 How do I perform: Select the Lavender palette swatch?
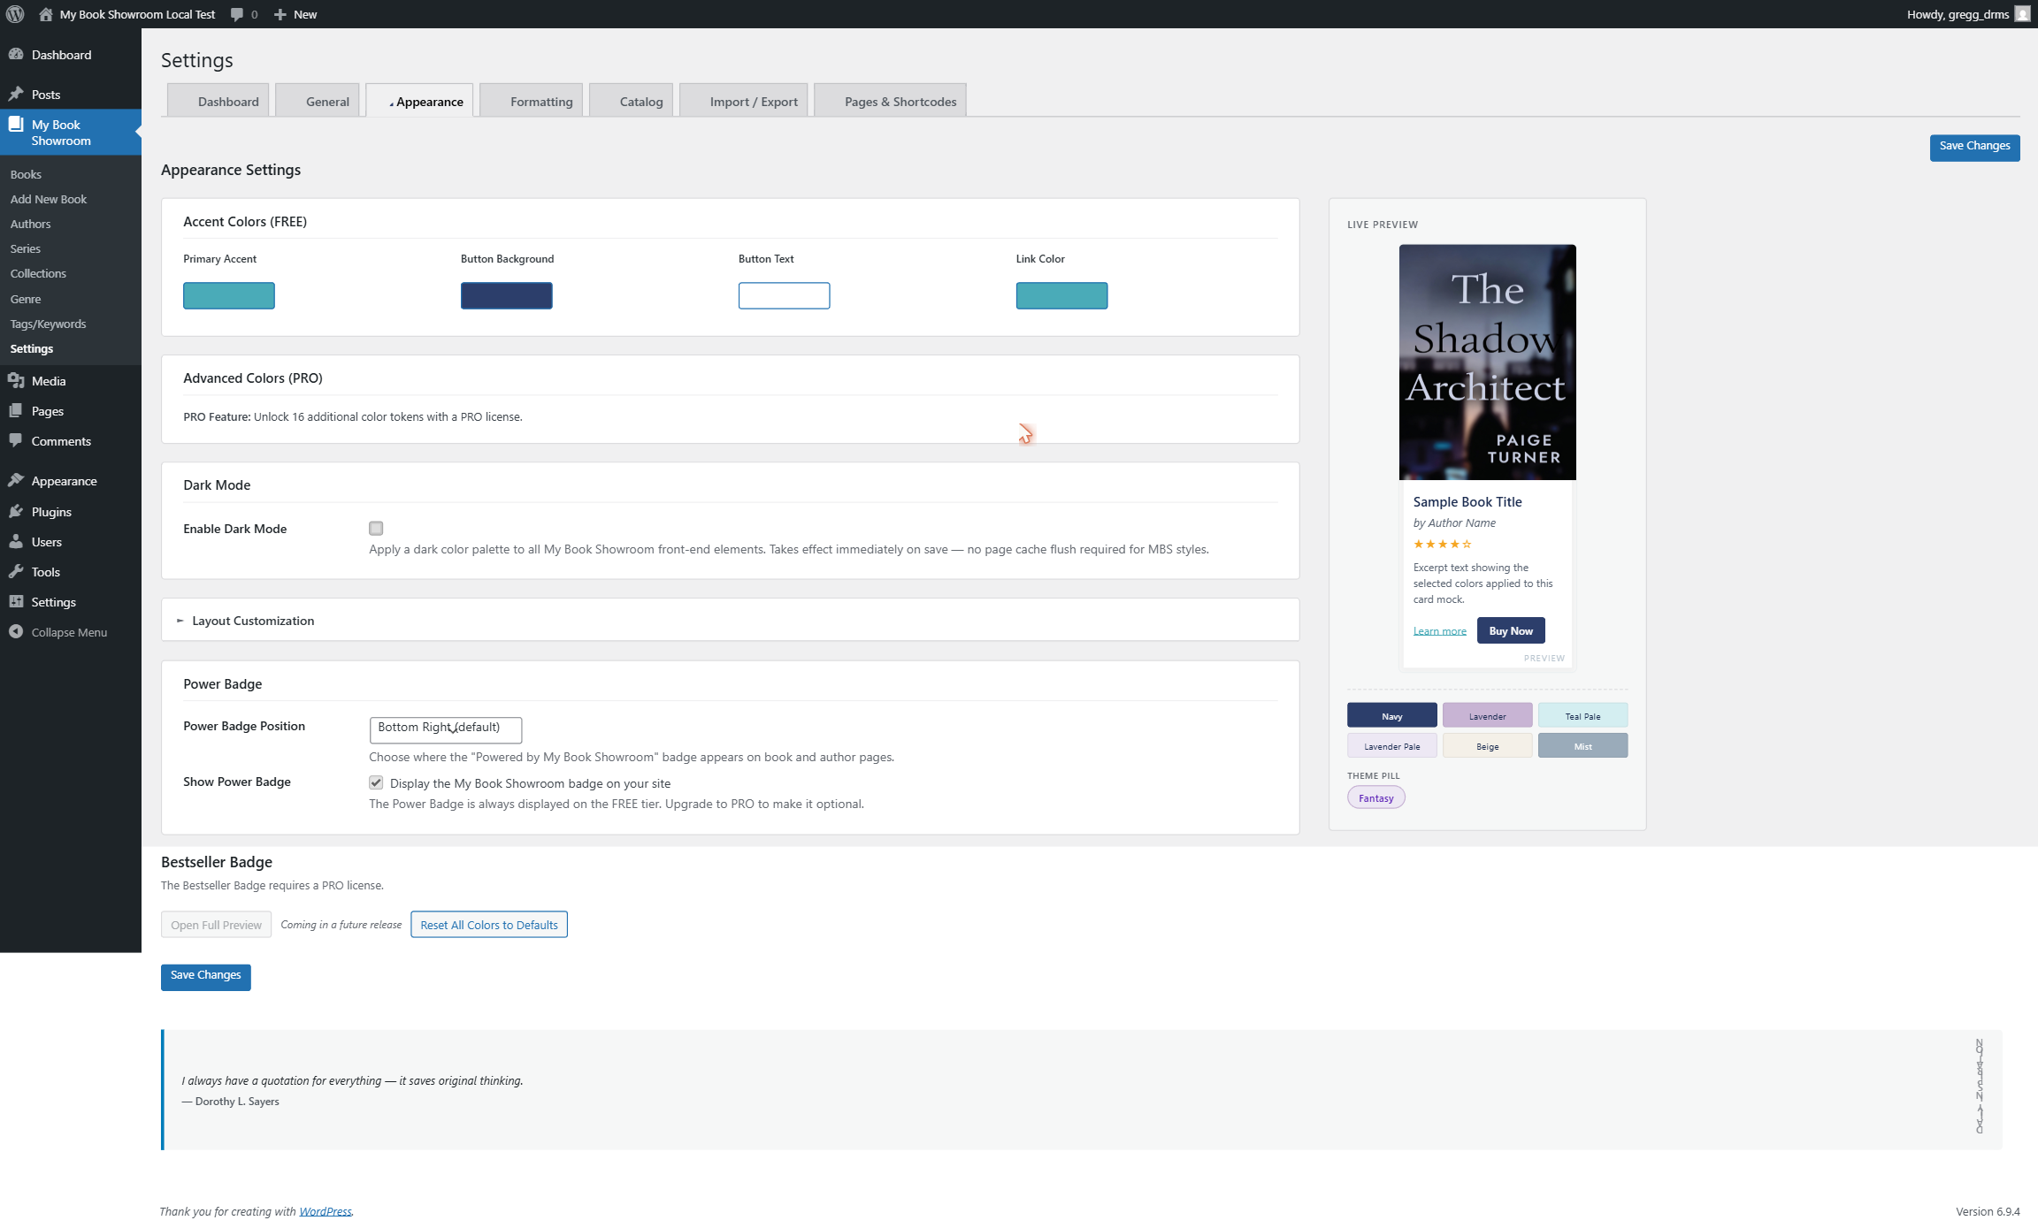[1488, 715]
